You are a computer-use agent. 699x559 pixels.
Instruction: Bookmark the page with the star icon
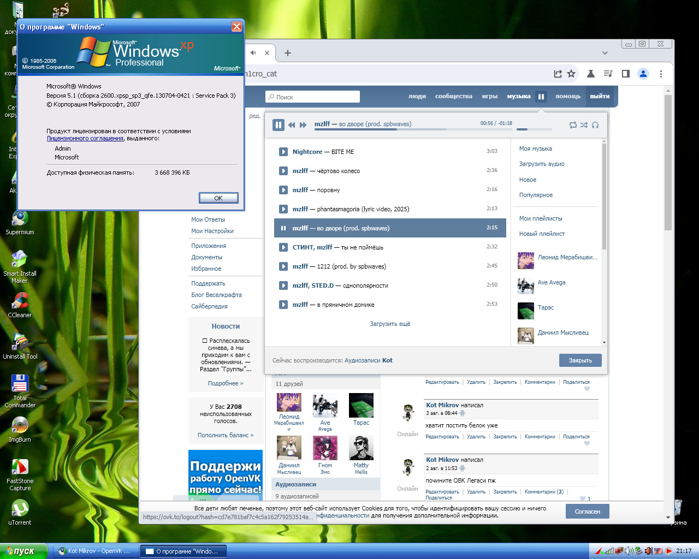571,74
